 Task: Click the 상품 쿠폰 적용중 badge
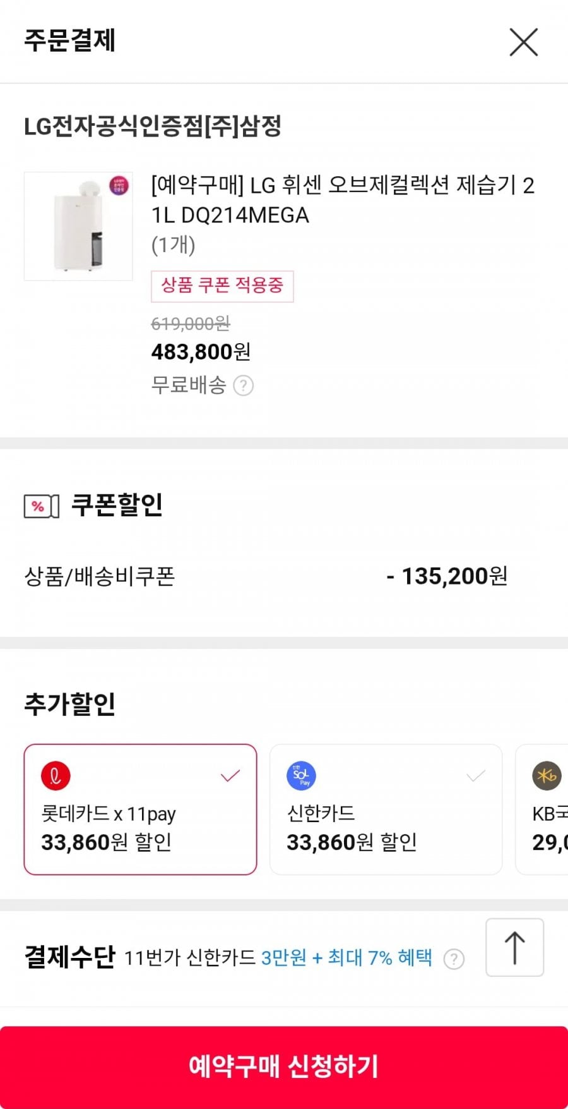coord(222,286)
